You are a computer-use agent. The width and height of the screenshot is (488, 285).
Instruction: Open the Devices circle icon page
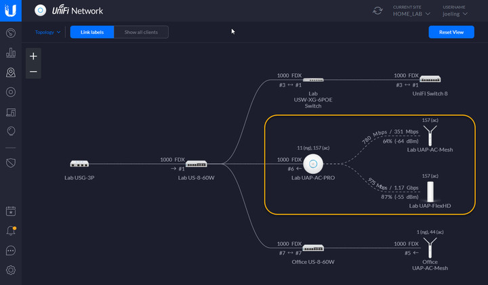click(11, 92)
